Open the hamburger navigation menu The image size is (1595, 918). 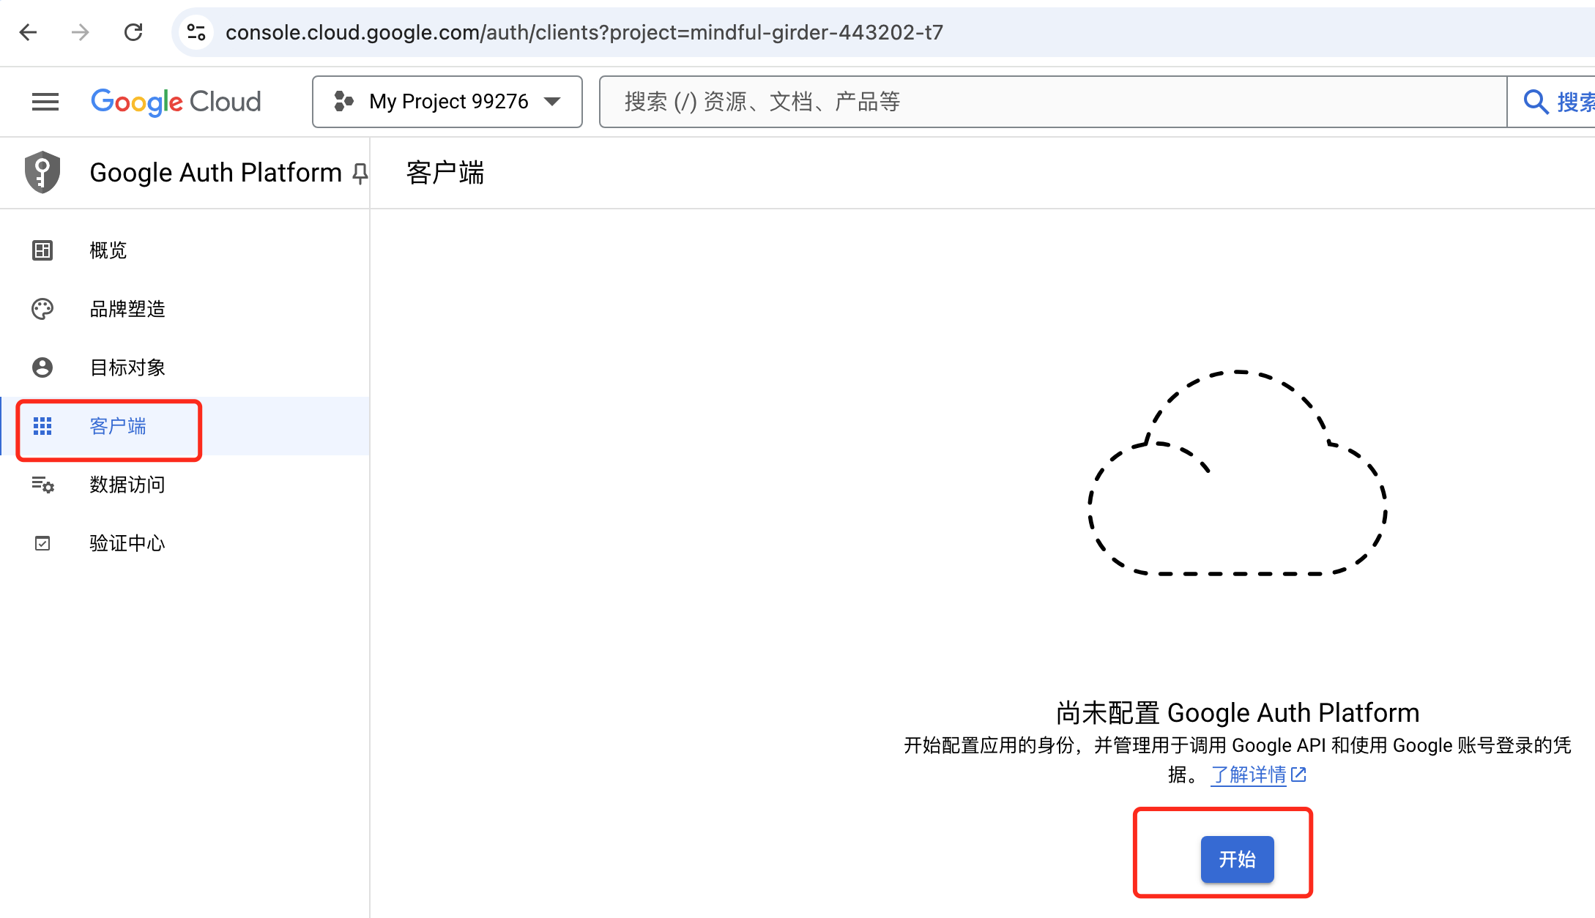45,102
